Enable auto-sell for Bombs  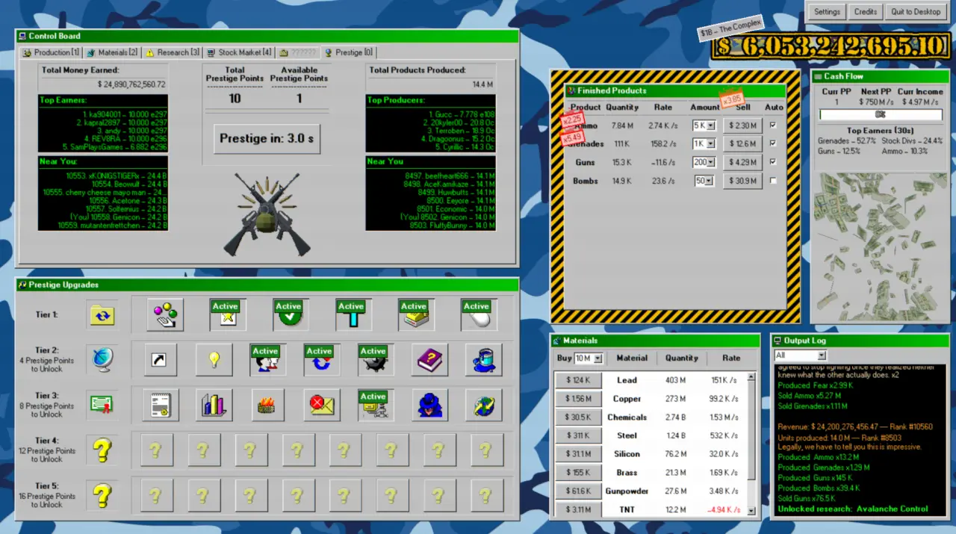point(773,181)
